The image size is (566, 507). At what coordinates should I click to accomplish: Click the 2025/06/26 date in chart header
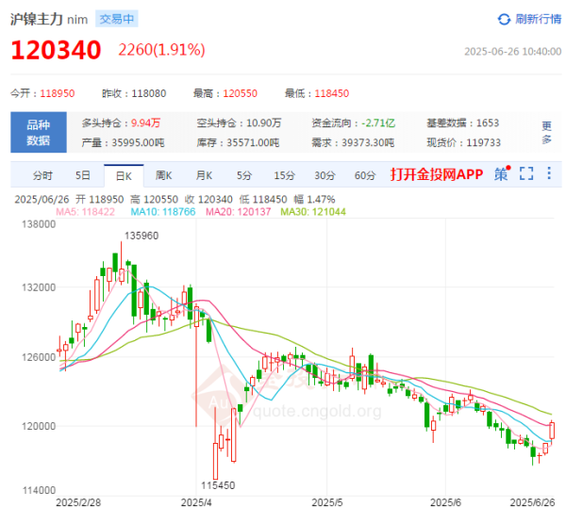point(42,200)
